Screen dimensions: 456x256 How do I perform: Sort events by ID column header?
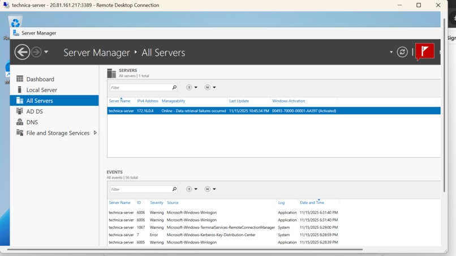point(139,202)
